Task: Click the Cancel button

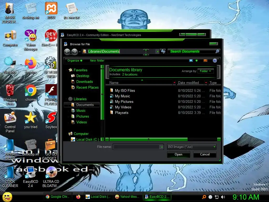Action: [x=205, y=154]
